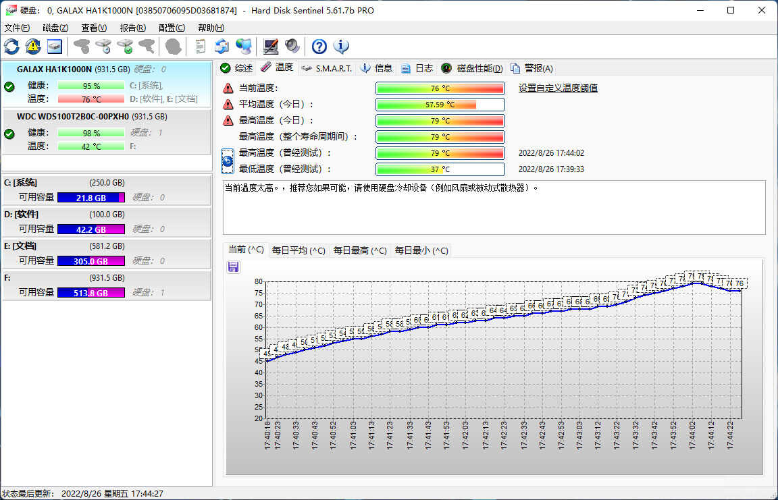778x500 pixels.
Task: Select the 每日平均 (°C) graph tab
Action: pos(299,251)
